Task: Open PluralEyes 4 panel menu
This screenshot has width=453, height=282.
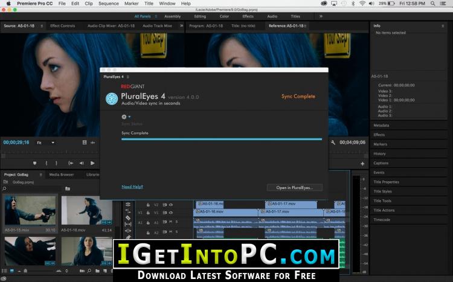Action: [x=127, y=77]
